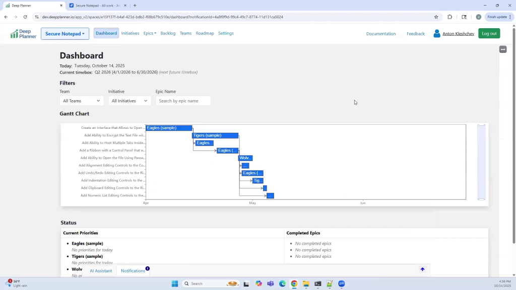Expand the Epics menu dropdown
The image size is (516, 290).
pos(150,33)
